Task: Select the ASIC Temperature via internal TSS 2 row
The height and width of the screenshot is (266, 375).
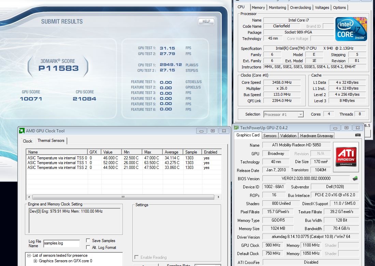Action: pos(124,168)
